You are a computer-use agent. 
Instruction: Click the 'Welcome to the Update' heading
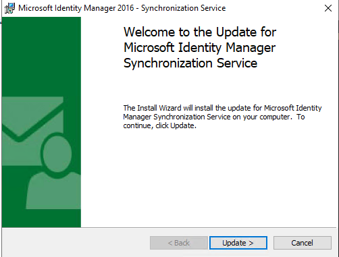tap(200, 47)
